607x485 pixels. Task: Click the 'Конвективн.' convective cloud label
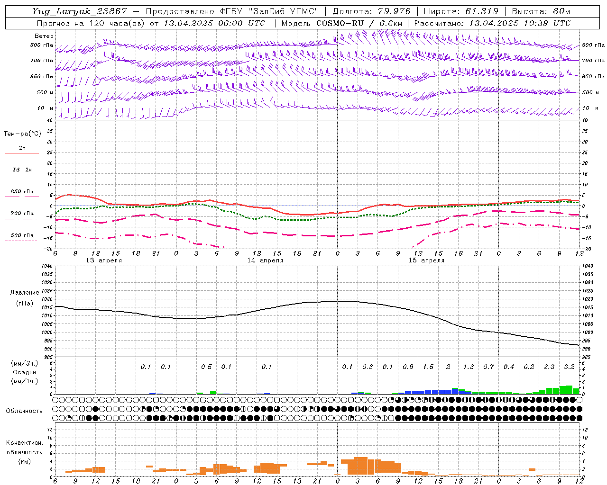point(24,443)
